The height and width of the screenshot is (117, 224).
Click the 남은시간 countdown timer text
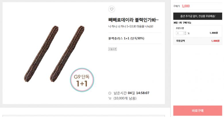132,93
